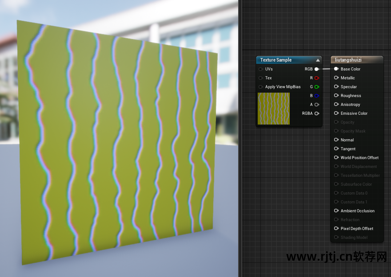Click the Custom Data 0 pin
The width and height of the screenshot is (391, 277).
(336, 193)
